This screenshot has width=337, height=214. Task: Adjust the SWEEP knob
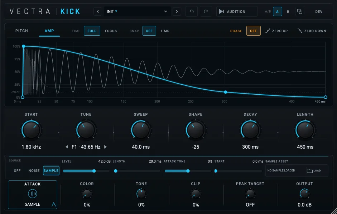(141, 130)
